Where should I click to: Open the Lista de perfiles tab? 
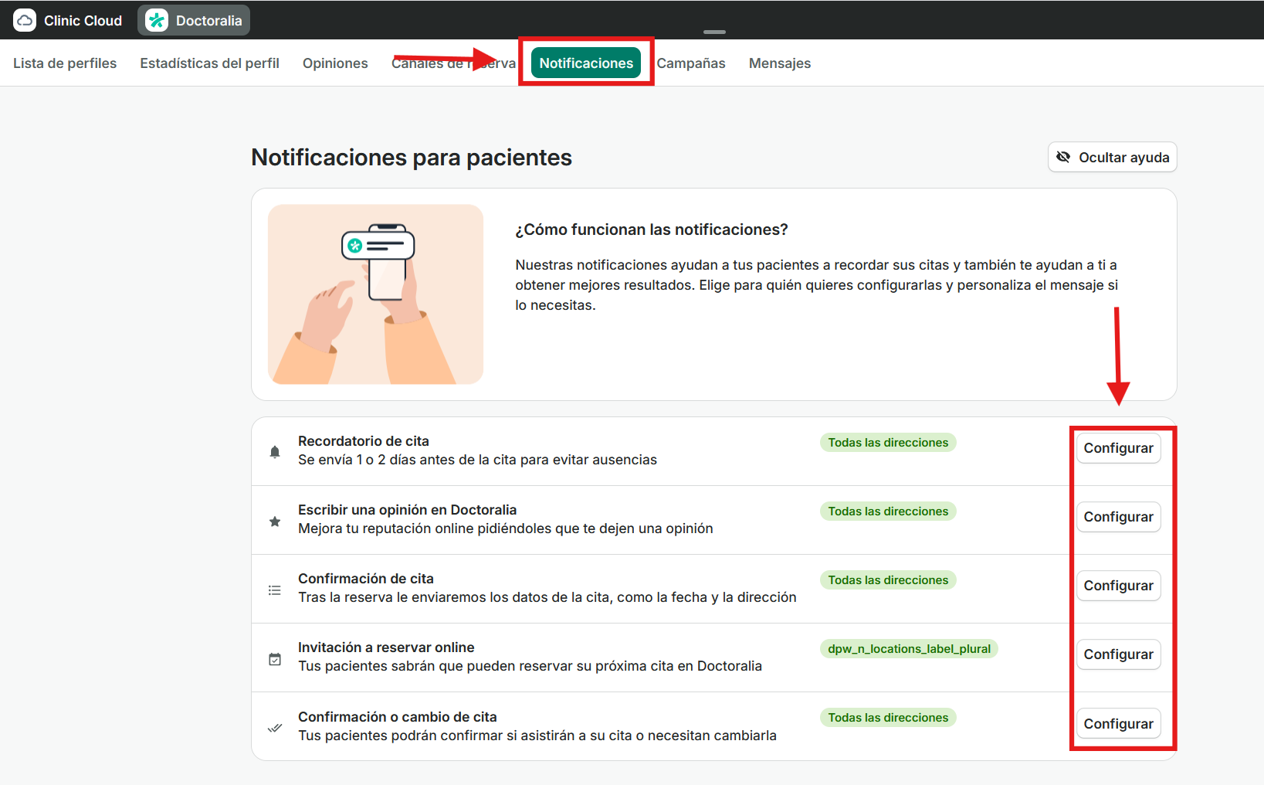click(x=65, y=63)
